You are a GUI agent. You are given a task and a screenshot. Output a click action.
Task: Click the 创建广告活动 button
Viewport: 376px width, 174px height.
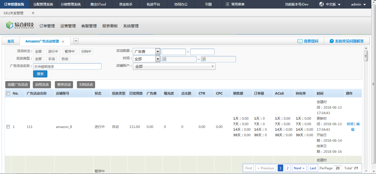pyautogui.click(x=18, y=85)
